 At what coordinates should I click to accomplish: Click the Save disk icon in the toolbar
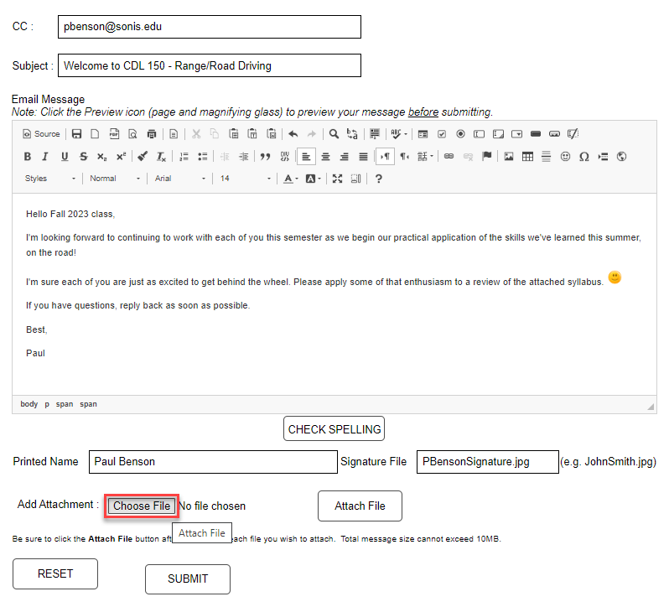click(76, 134)
